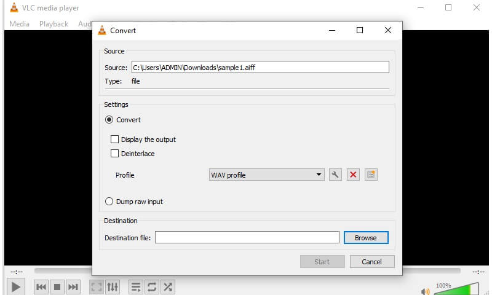This screenshot has width=492, height=295.
Task: Click the Stop playback button
Action: click(x=57, y=286)
